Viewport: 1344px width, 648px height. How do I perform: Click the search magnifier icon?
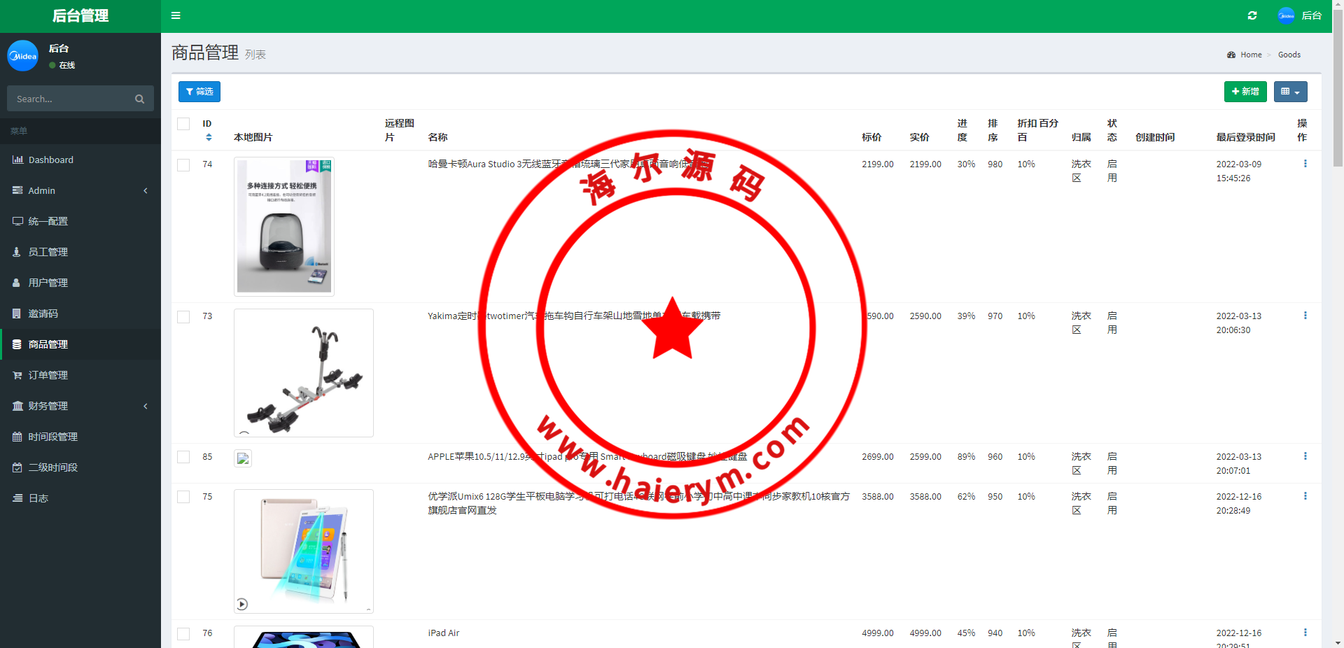139,99
